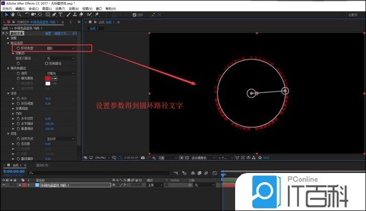Open the 文件(F) menu
The height and width of the screenshot is (211, 366).
coord(7,9)
